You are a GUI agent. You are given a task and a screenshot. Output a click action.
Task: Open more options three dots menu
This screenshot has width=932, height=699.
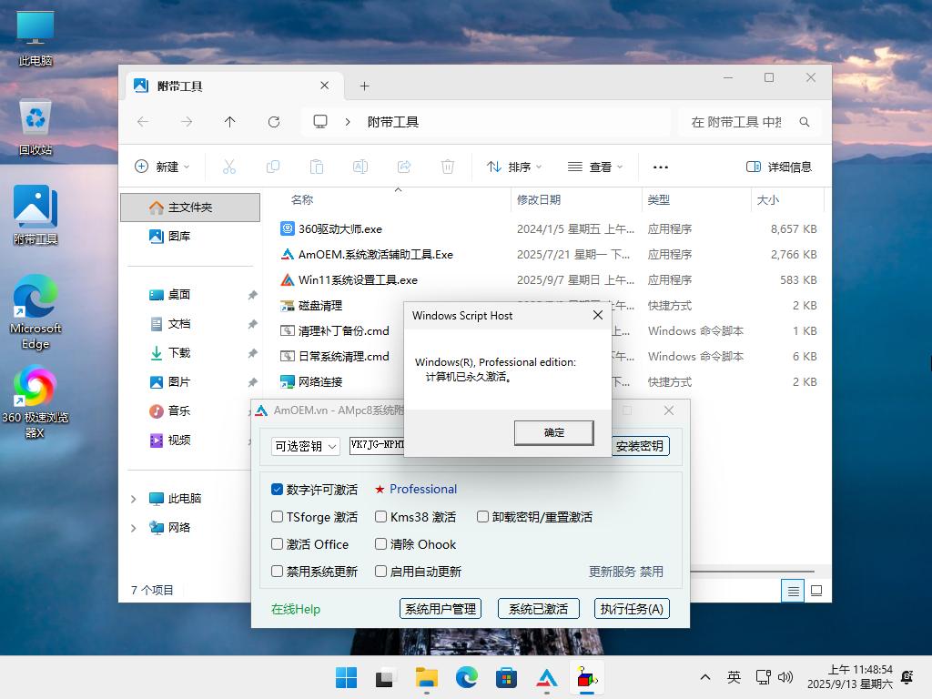pos(661,167)
